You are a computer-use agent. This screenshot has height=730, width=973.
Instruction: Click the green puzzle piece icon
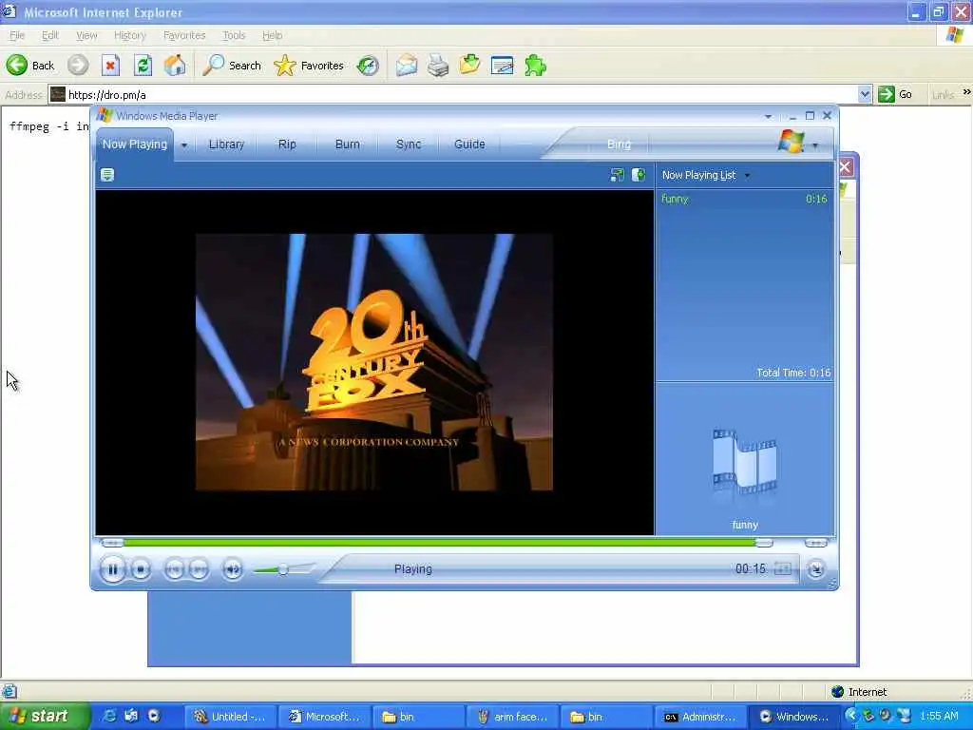pyautogui.click(x=535, y=66)
